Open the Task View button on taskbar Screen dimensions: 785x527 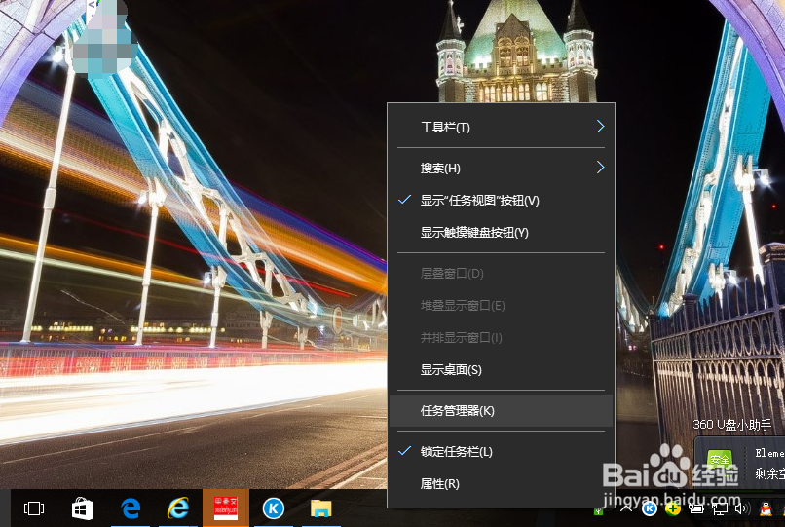pyautogui.click(x=34, y=508)
